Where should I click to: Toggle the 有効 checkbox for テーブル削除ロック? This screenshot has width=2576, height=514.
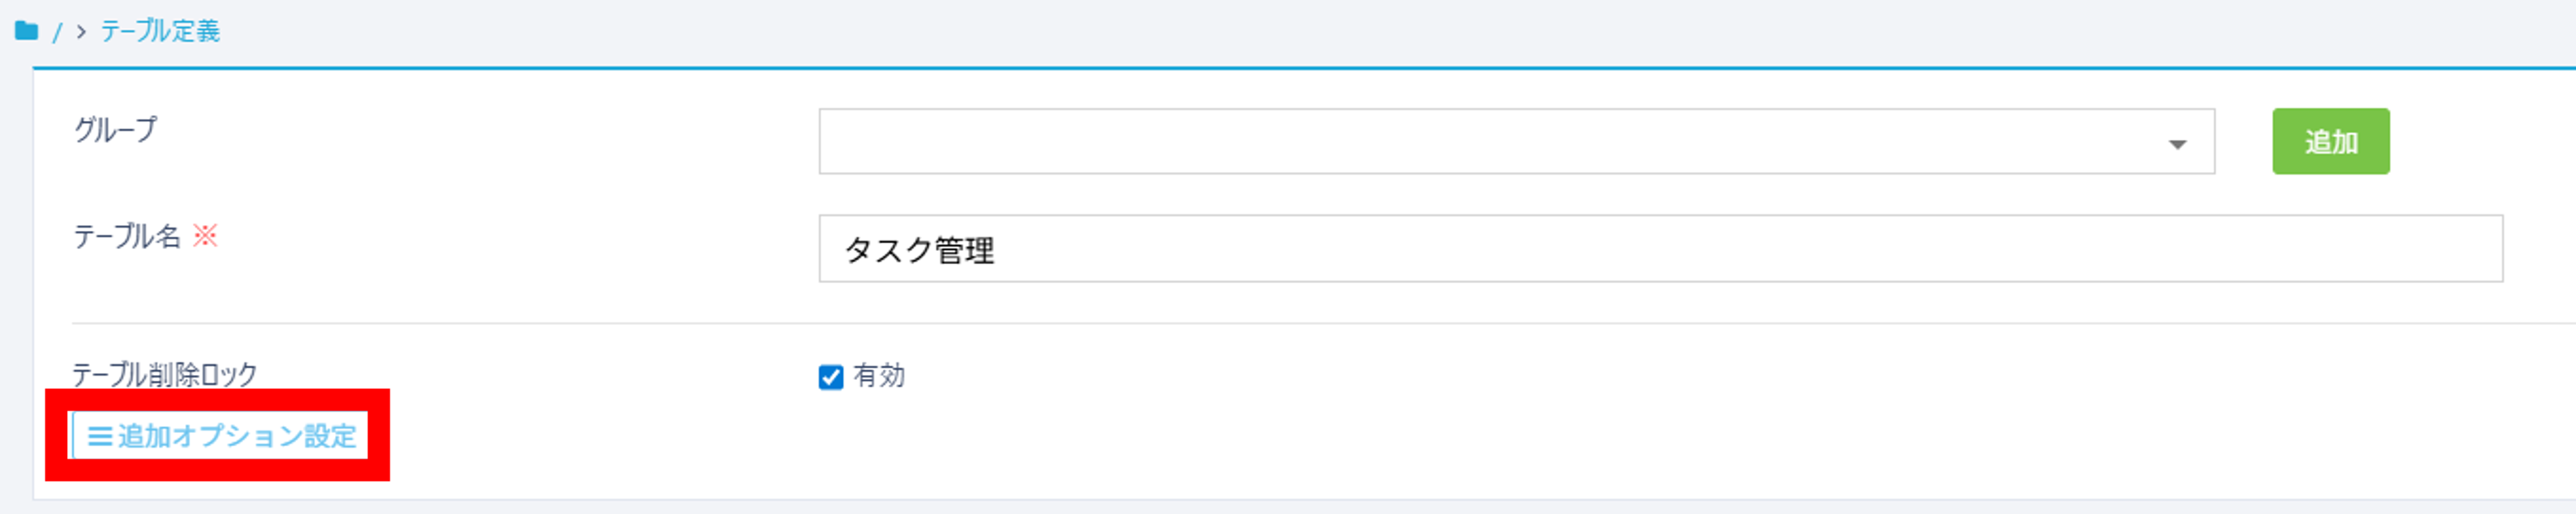tap(831, 377)
